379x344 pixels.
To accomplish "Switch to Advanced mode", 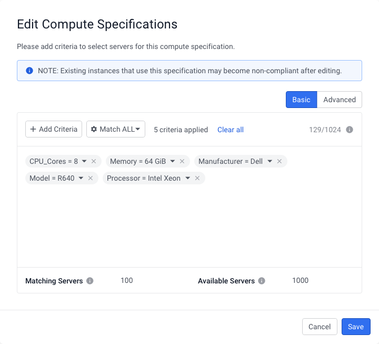I will pyautogui.click(x=340, y=100).
